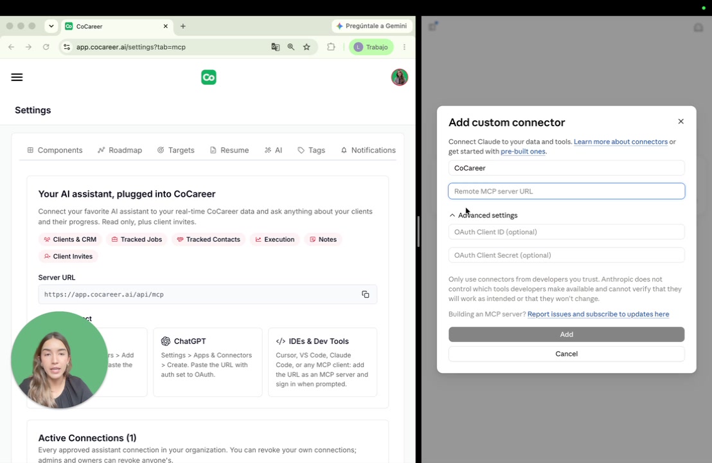712x463 pixels.
Task: Click the Client Invites tag
Action: (68, 257)
